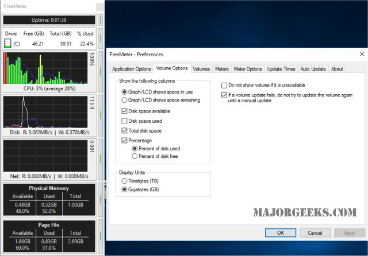This screenshot has width=368, height=256.
Task: Click the FreeMeter window title
Action: point(16,6)
